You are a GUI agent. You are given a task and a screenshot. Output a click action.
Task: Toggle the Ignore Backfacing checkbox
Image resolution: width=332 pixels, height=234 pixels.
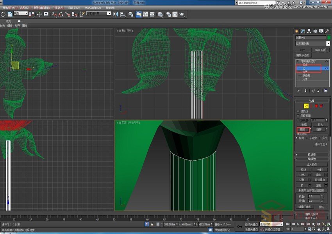click(x=298, y=115)
